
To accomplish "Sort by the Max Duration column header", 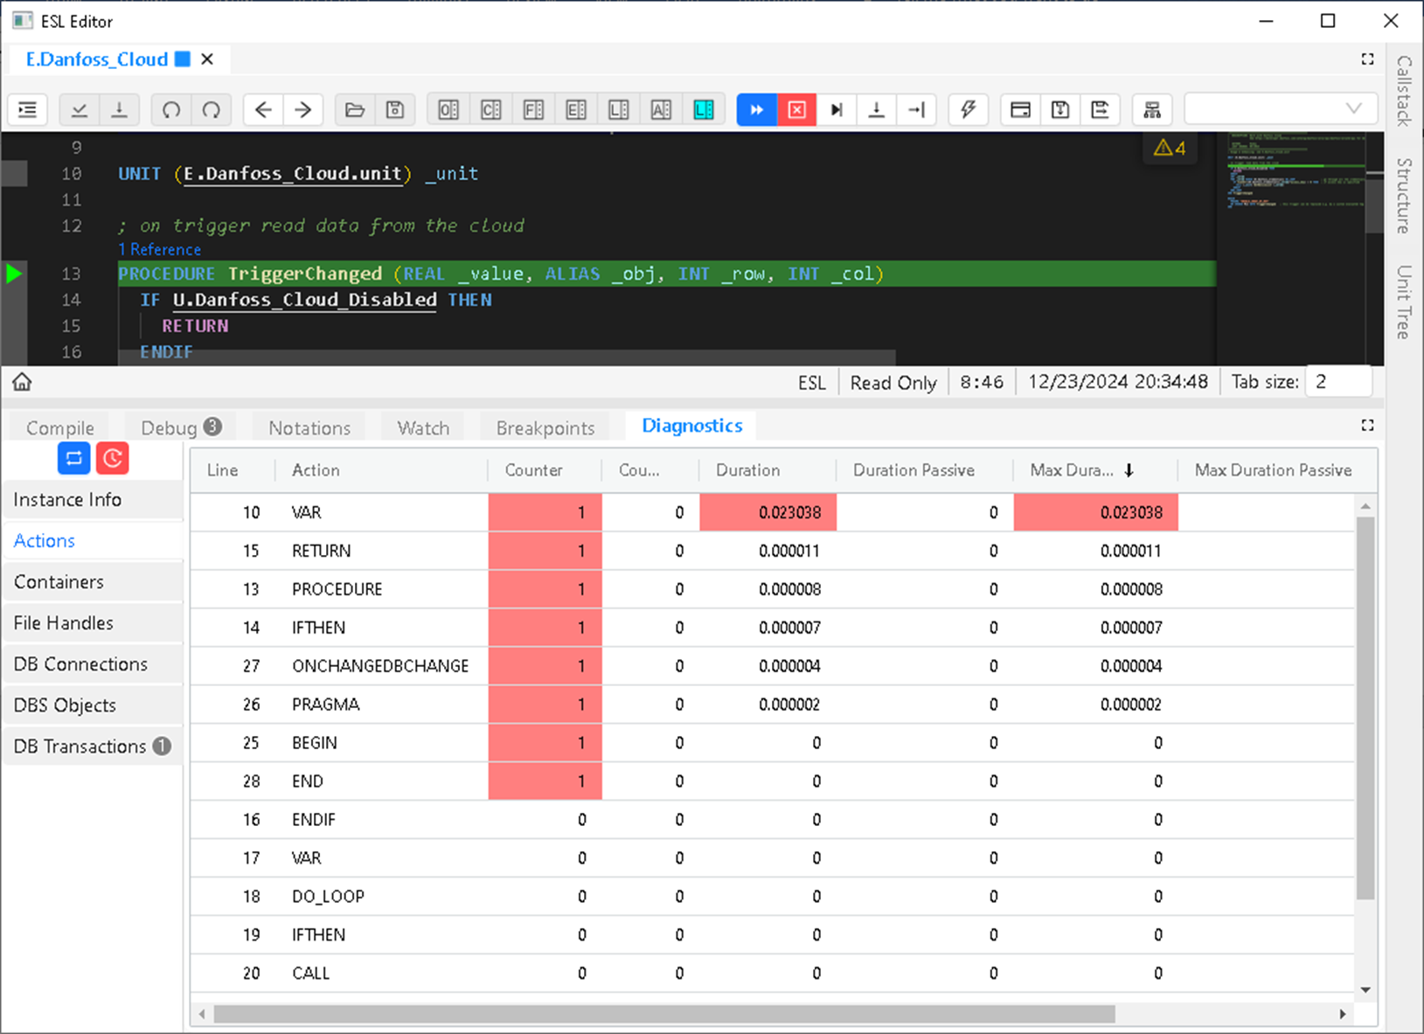I will [x=1095, y=470].
